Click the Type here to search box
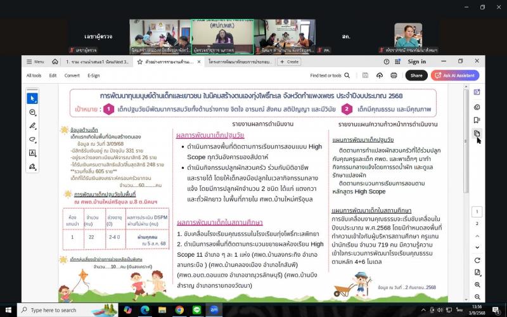The height and width of the screenshot is (317, 507). coord(67,310)
